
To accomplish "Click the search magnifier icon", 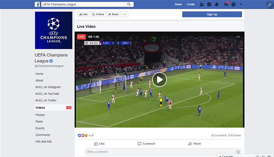I will click(129, 4).
